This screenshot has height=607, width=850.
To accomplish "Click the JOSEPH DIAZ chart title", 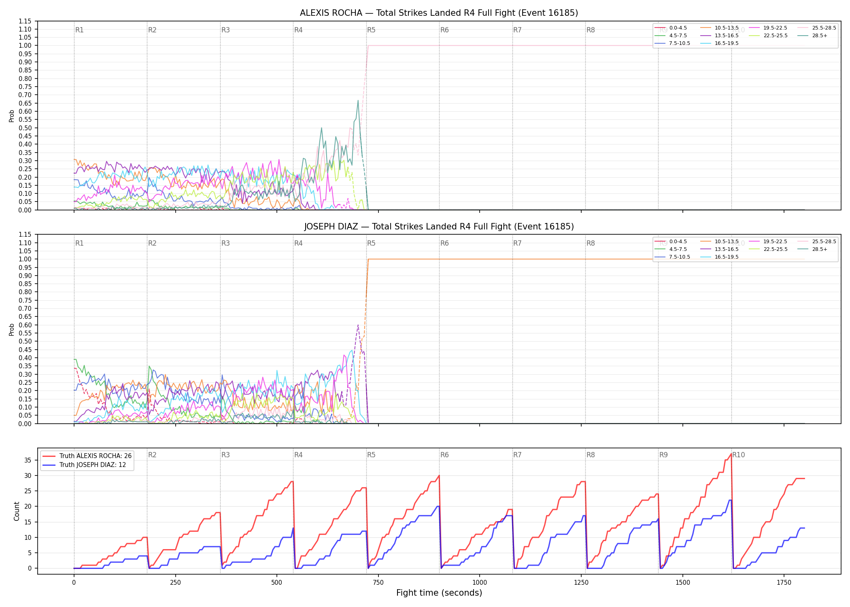I will click(439, 227).
